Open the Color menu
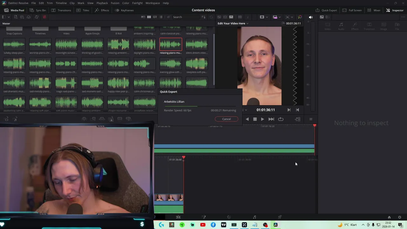 [x=126, y=3]
